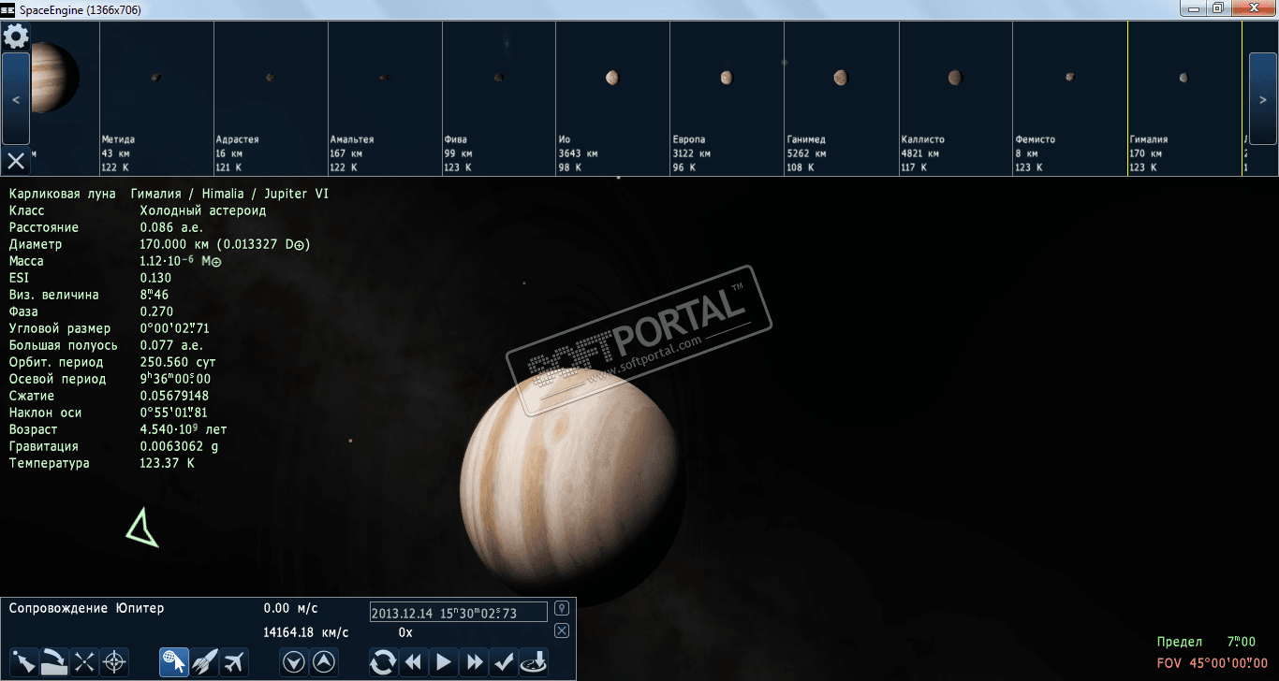Select the Фемисто moon thumbnail
Screen dimensions: 1279x681
(1070, 98)
